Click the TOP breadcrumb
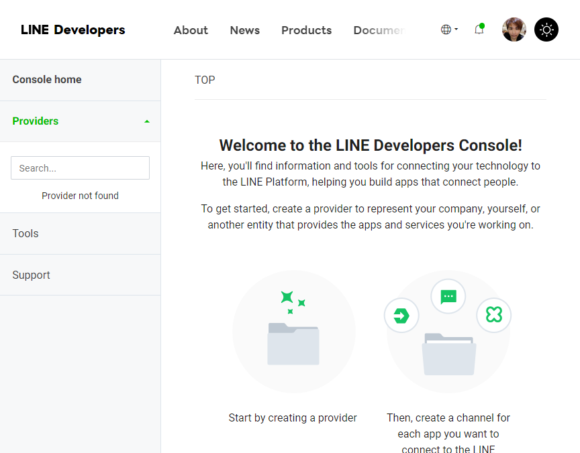The image size is (580, 453). pos(205,80)
